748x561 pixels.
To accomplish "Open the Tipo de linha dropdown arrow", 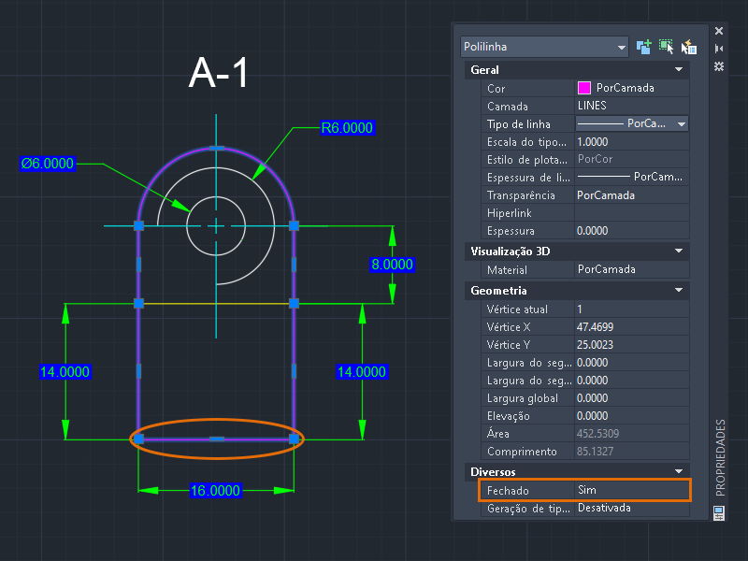I will [681, 123].
